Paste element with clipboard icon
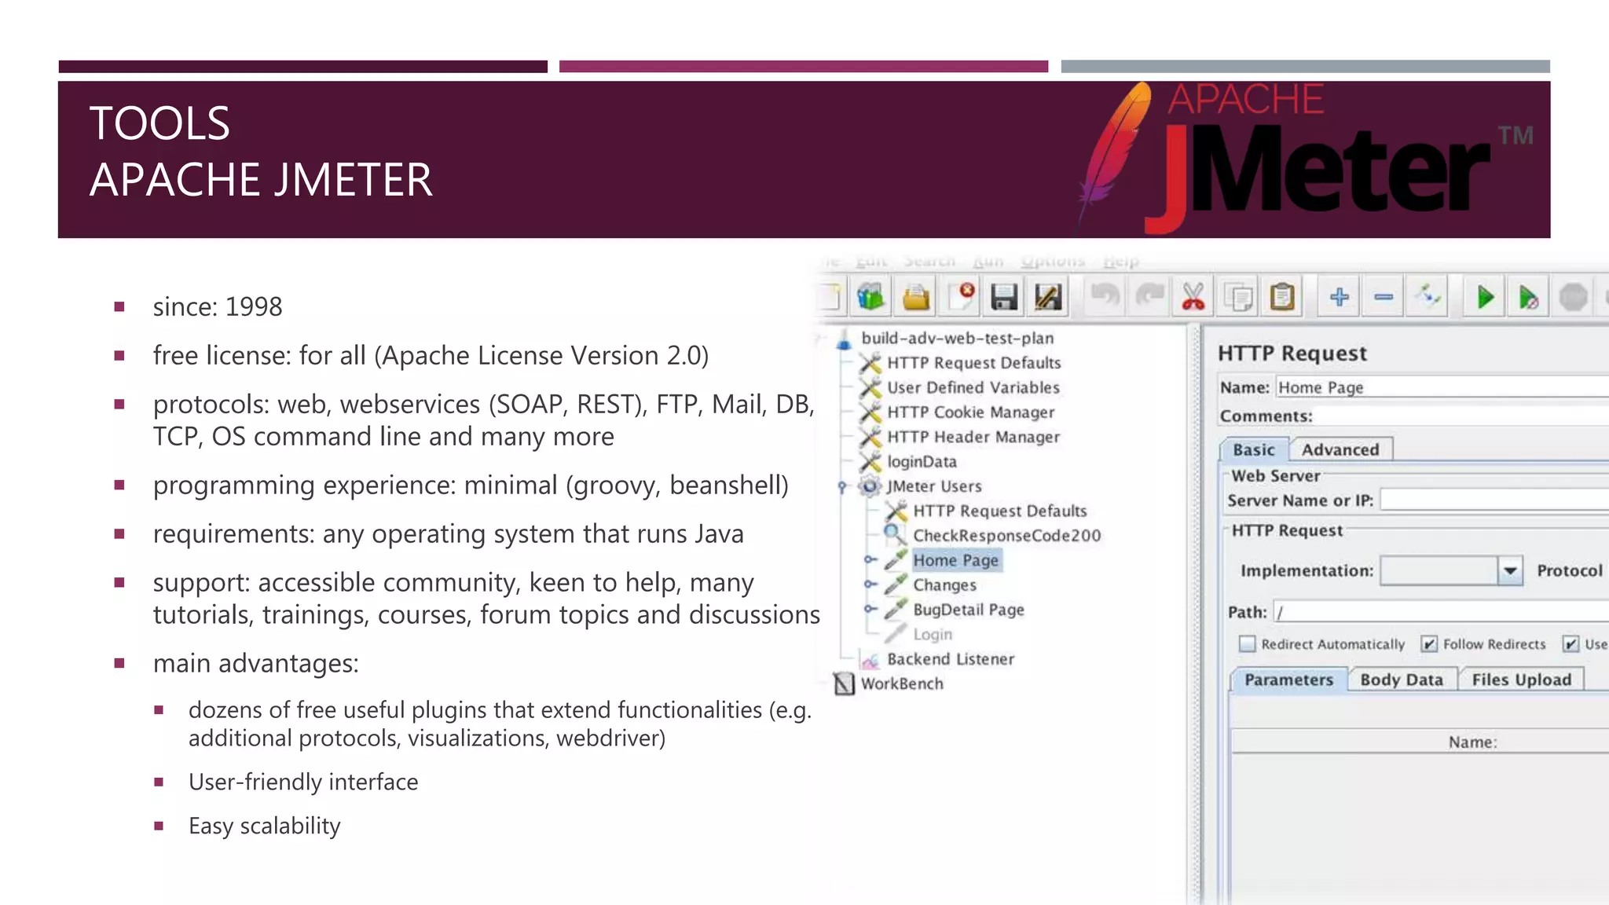The width and height of the screenshot is (1609, 905). tap(1282, 298)
